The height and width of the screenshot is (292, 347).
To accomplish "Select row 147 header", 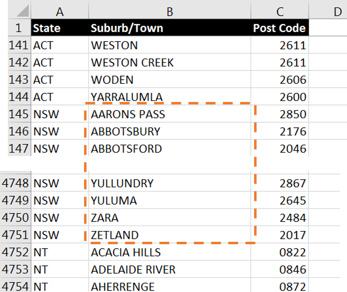I will 19,148.
